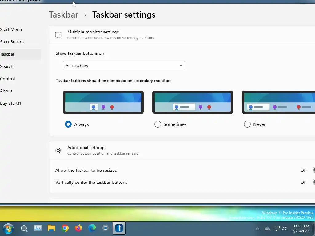Toggle Allow the taskbar to be resized
315x236 pixels.
[x=314, y=170]
